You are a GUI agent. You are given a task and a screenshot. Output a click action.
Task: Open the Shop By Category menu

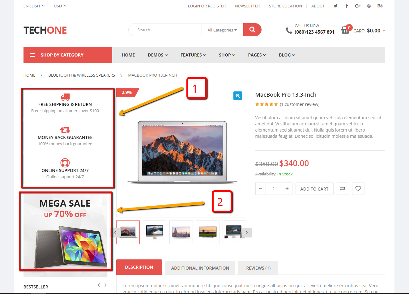68,55
